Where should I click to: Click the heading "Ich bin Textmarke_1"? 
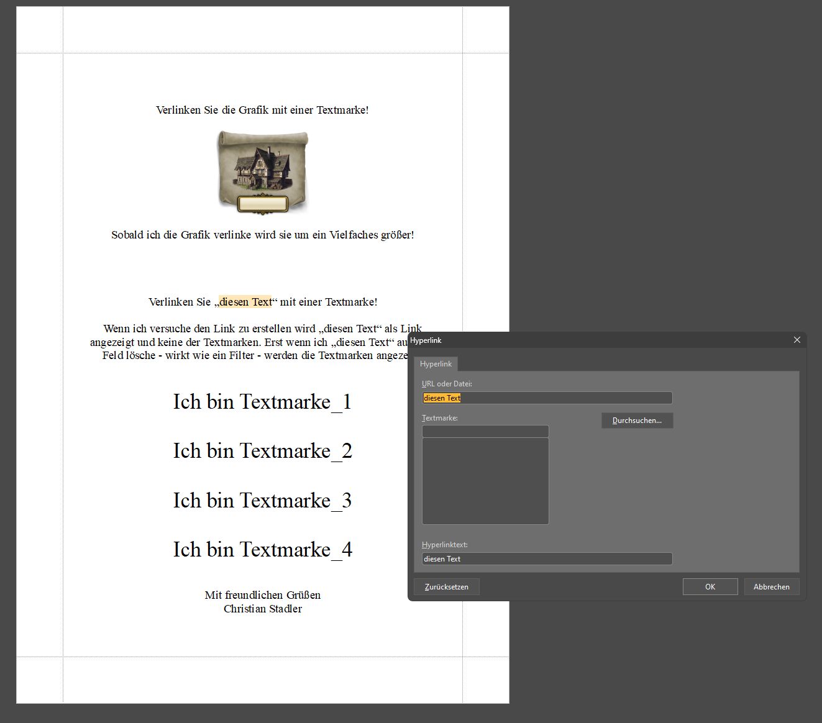click(x=263, y=401)
